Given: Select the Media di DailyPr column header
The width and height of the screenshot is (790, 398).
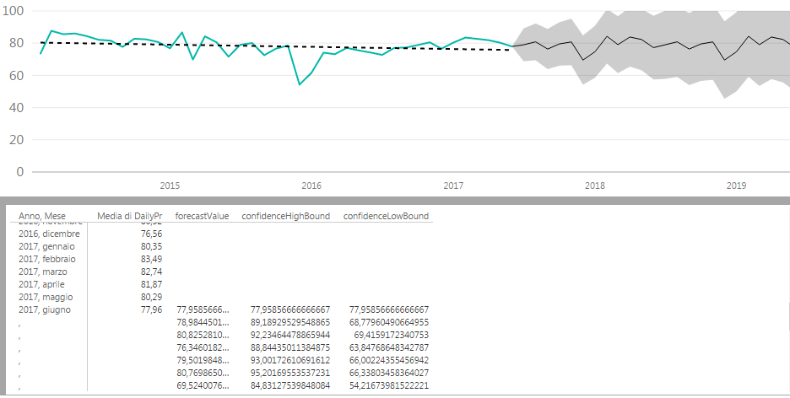Looking at the screenshot, I should (x=129, y=216).
